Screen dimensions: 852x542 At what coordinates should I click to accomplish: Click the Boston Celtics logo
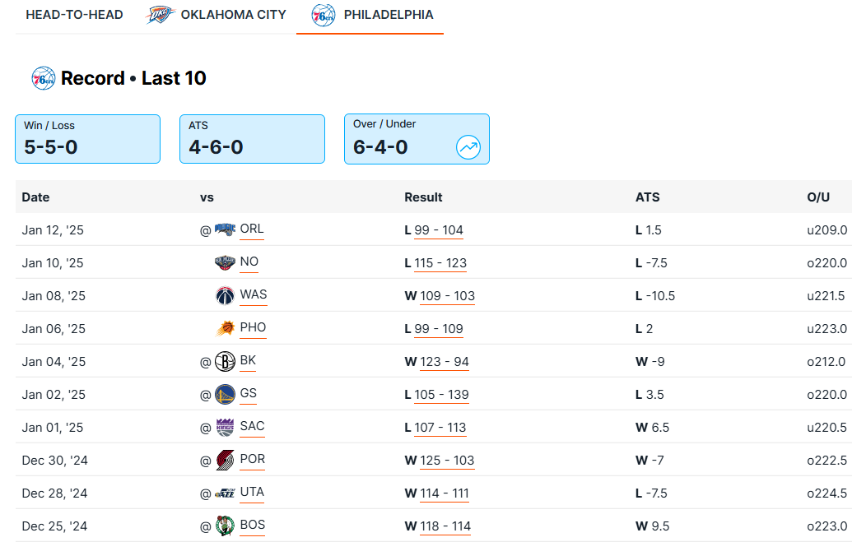point(225,526)
